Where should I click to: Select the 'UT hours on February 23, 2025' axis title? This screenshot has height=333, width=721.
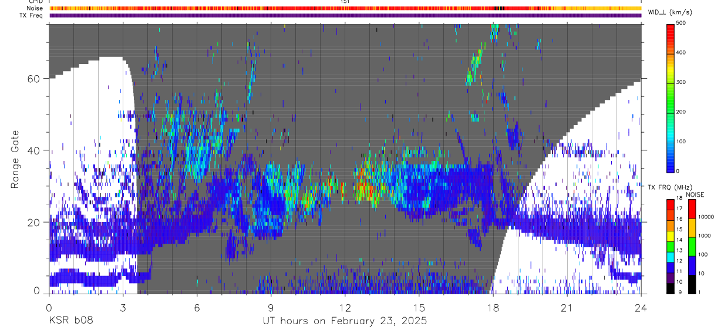(345, 321)
